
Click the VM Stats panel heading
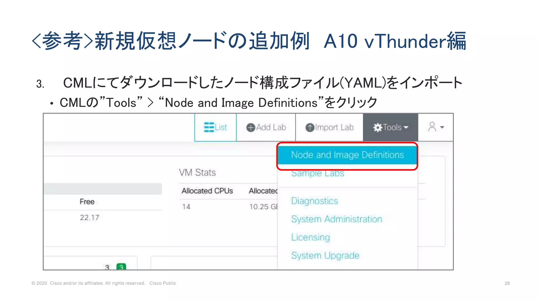pyautogui.click(x=197, y=172)
